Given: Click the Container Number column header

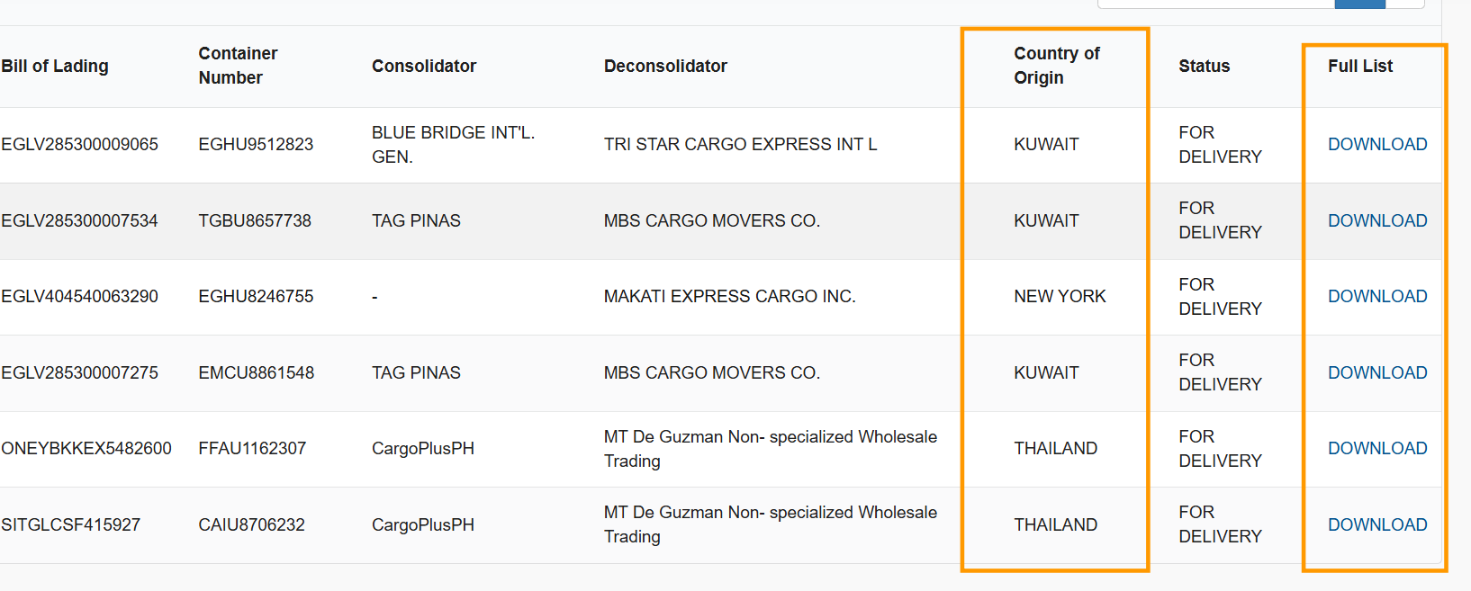Looking at the screenshot, I should pyautogui.click(x=238, y=66).
